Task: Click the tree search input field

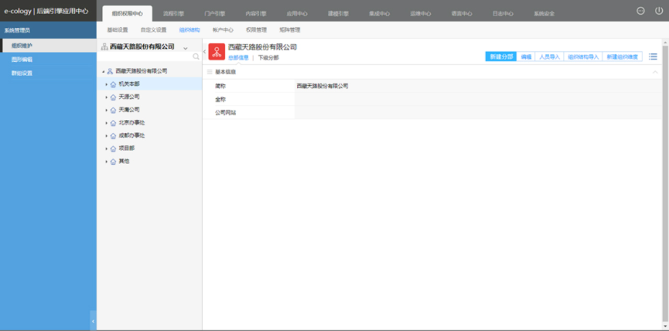Action: pos(145,56)
